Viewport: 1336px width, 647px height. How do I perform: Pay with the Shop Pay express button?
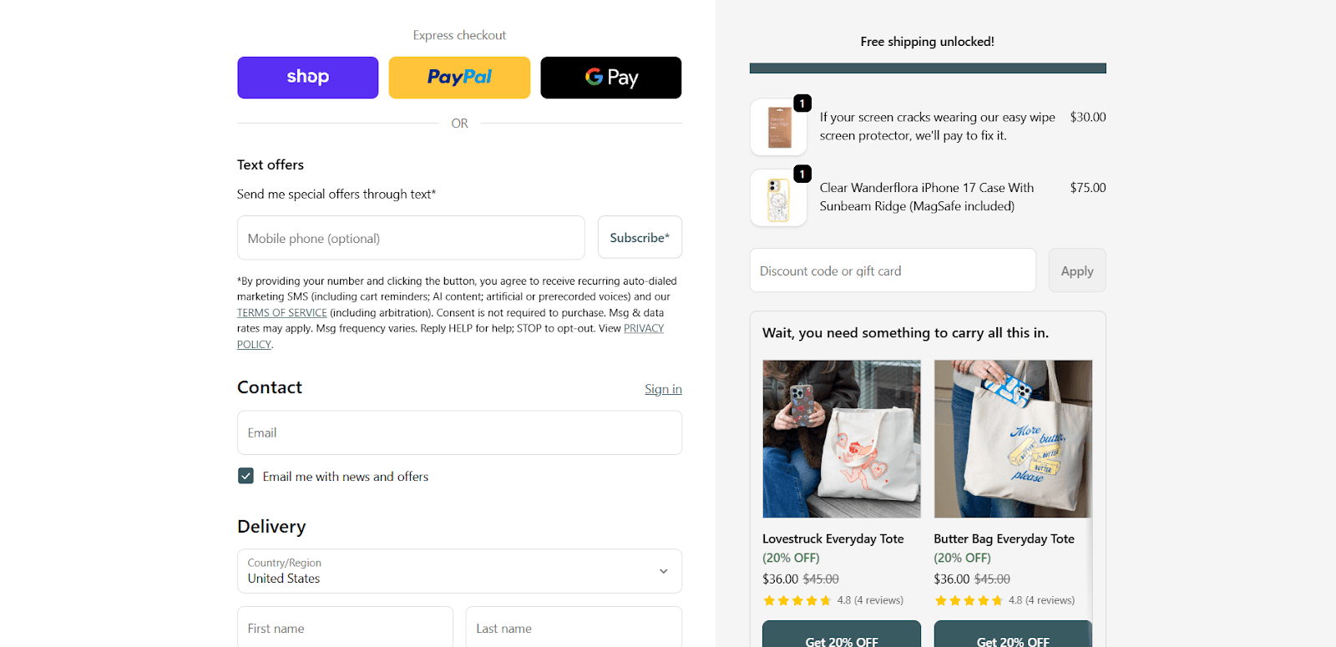[x=307, y=77]
